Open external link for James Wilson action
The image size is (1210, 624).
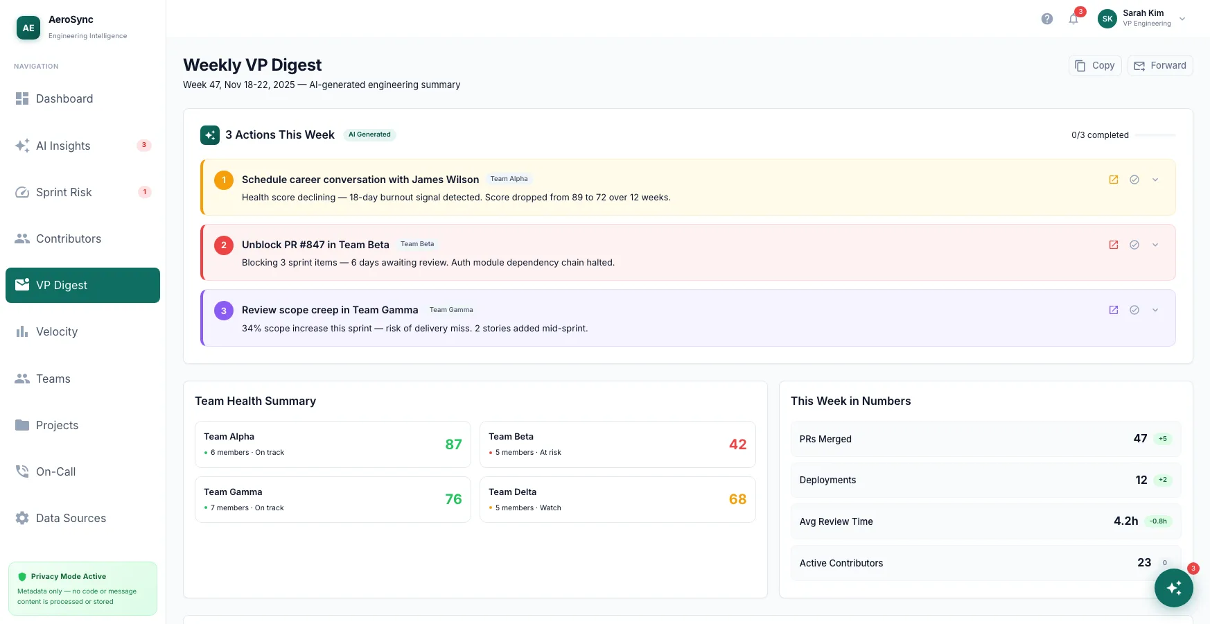(1114, 180)
